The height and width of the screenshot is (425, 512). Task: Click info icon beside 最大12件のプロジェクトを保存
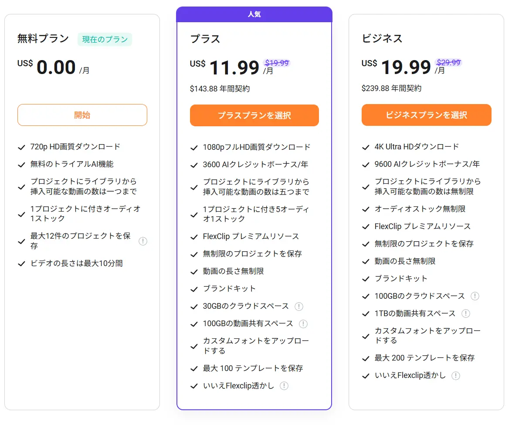coord(143,241)
